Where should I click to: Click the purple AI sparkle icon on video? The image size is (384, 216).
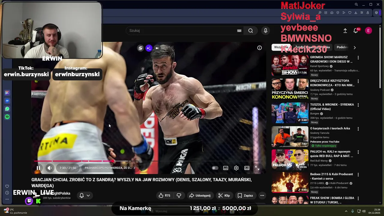click(149, 48)
